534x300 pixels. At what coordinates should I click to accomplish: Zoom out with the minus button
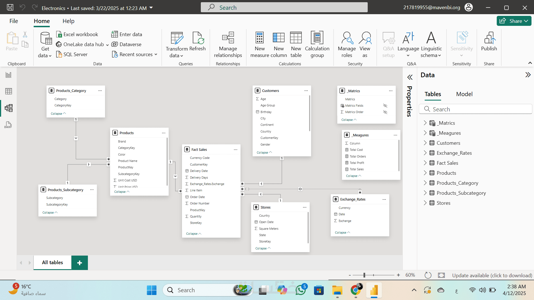[x=350, y=275]
